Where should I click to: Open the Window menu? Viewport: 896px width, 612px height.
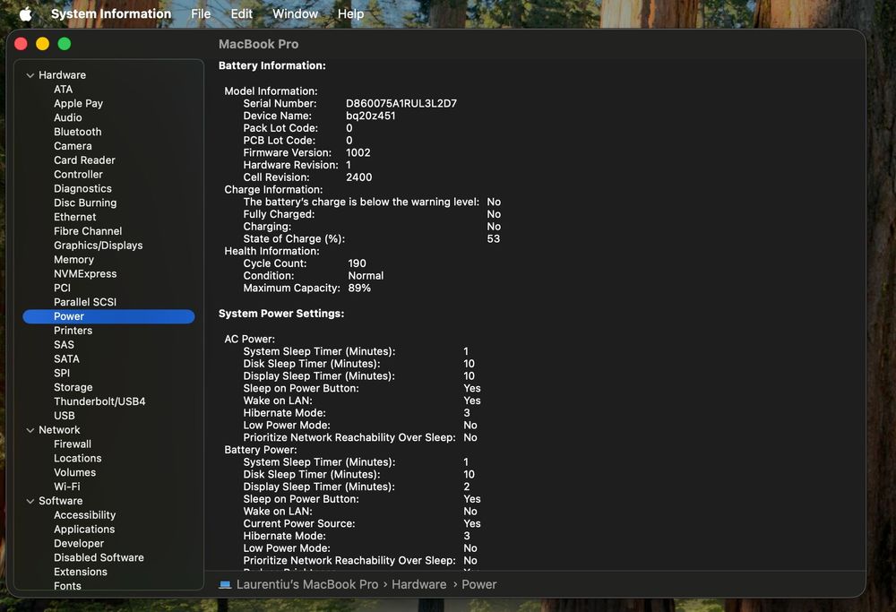click(x=295, y=13)
